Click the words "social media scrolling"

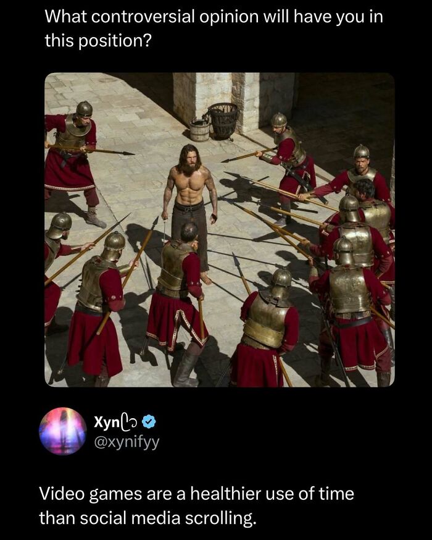click(147, 518)
